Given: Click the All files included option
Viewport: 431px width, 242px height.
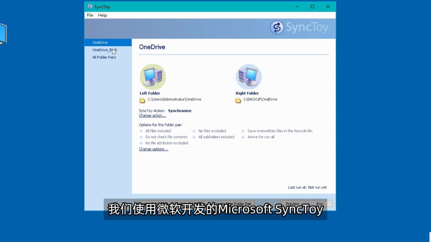Looking at the screenshot, I should tap(158, 131).
